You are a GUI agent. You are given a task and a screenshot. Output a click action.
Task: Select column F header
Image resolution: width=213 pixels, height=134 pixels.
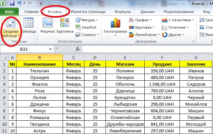pyautogui.click(x=162, y=58)
